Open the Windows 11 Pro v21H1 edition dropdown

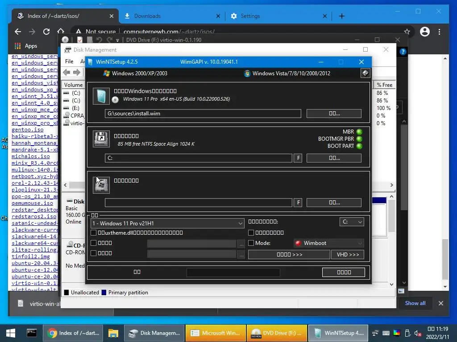click(x=168, y=224)
